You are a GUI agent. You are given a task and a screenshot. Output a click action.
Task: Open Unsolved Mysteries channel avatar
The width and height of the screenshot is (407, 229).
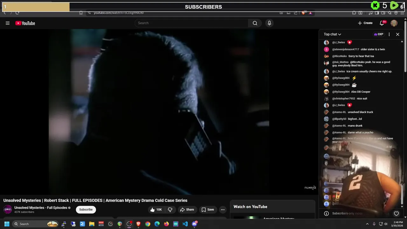click(x=8, y=209)
